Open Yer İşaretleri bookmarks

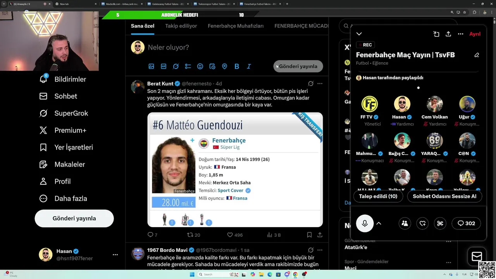tap(66, 147)
